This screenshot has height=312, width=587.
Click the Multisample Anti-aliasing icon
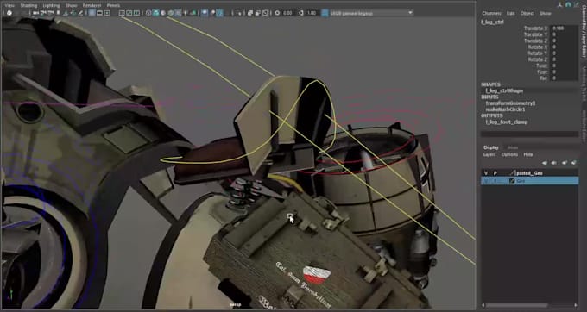pyautogui.click(x=220, y=13)
